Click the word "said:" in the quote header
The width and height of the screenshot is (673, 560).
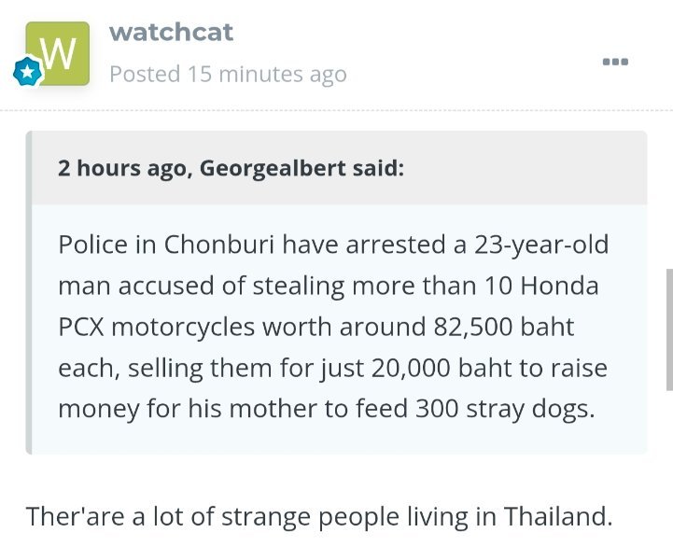coord(378,168)
